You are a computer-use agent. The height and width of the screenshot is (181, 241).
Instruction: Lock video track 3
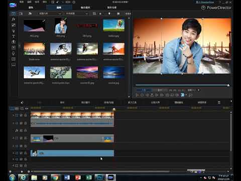[26, 153]
